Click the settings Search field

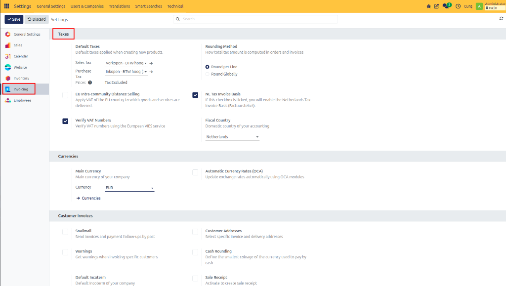(x=255, y=19)
